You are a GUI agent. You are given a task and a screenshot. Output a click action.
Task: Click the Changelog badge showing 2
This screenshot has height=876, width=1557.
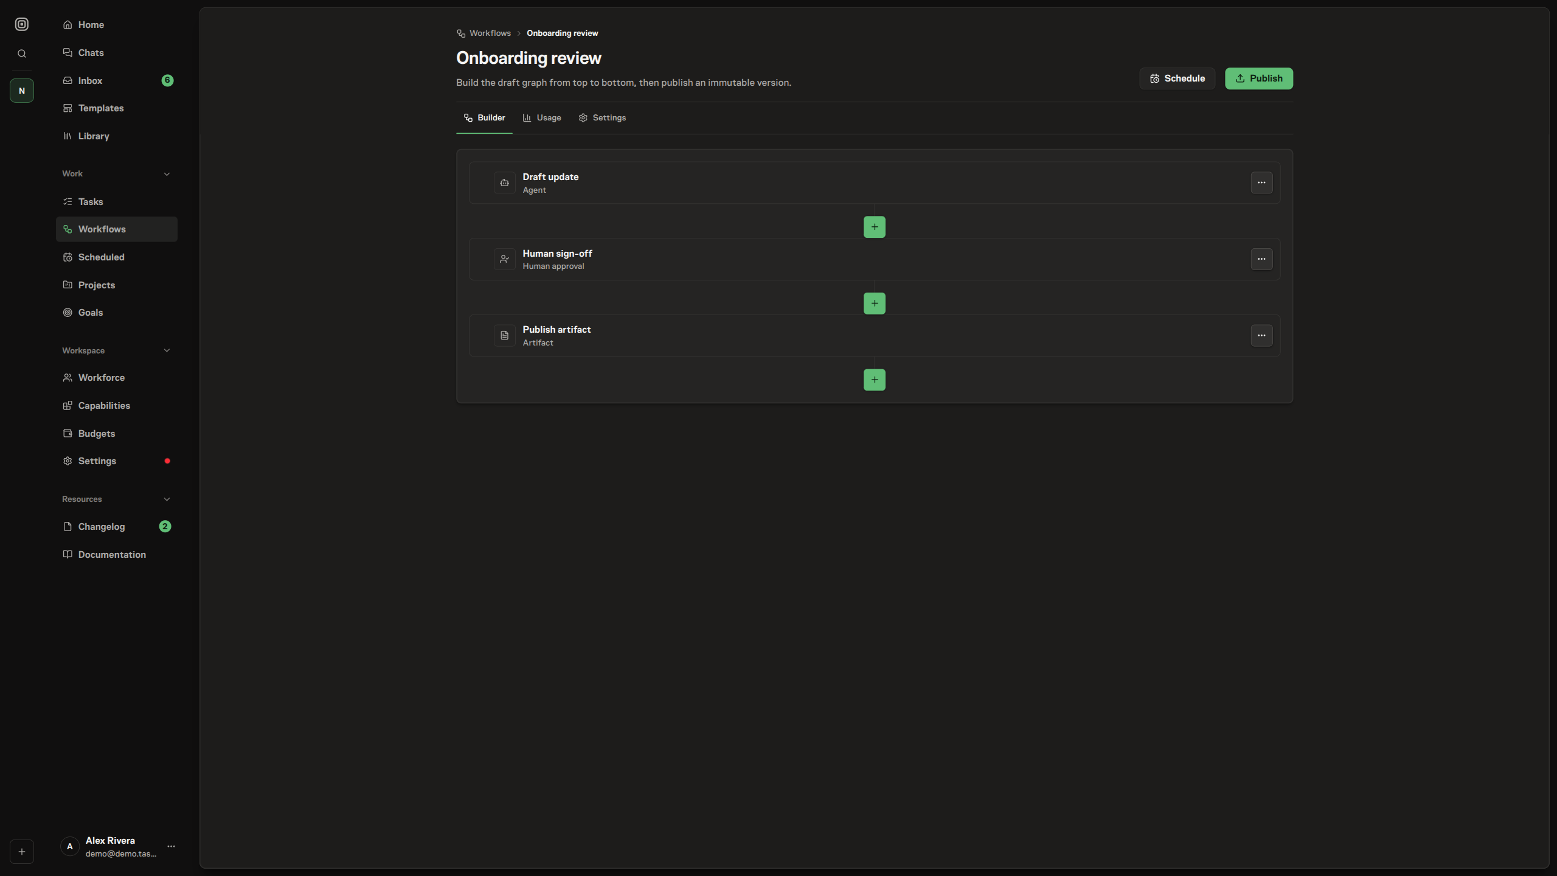tap(165, 527)
